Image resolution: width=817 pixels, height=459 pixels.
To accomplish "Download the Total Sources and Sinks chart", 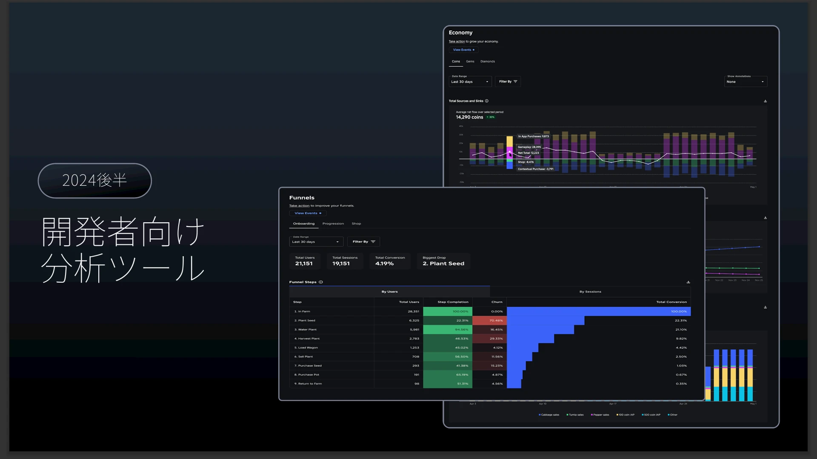I will [x=765, y=101].
